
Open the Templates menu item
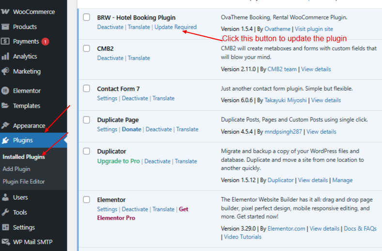[27, 106]
